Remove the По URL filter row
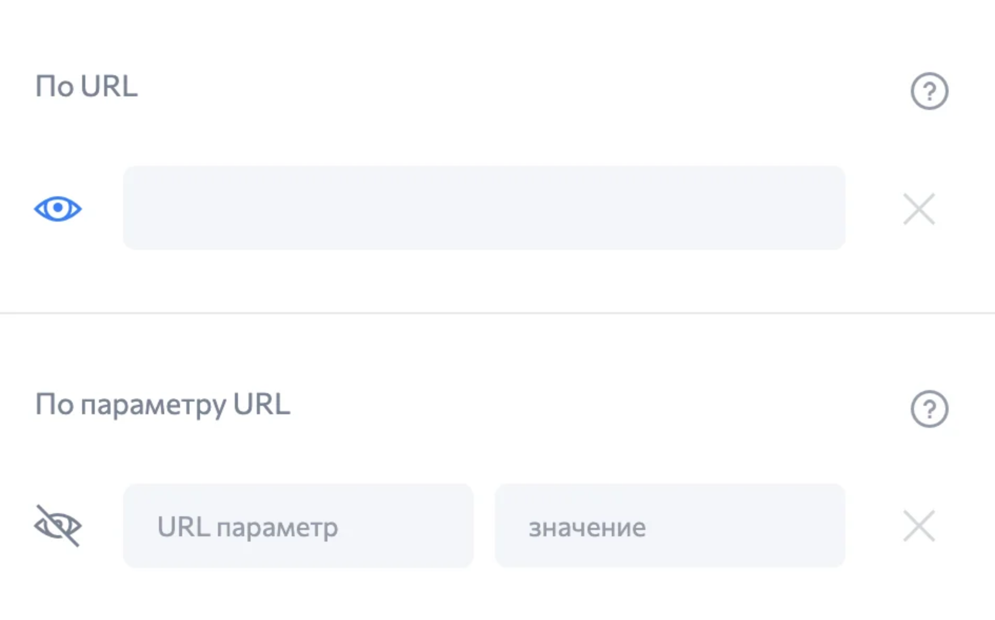 click(x=919, y=209)
